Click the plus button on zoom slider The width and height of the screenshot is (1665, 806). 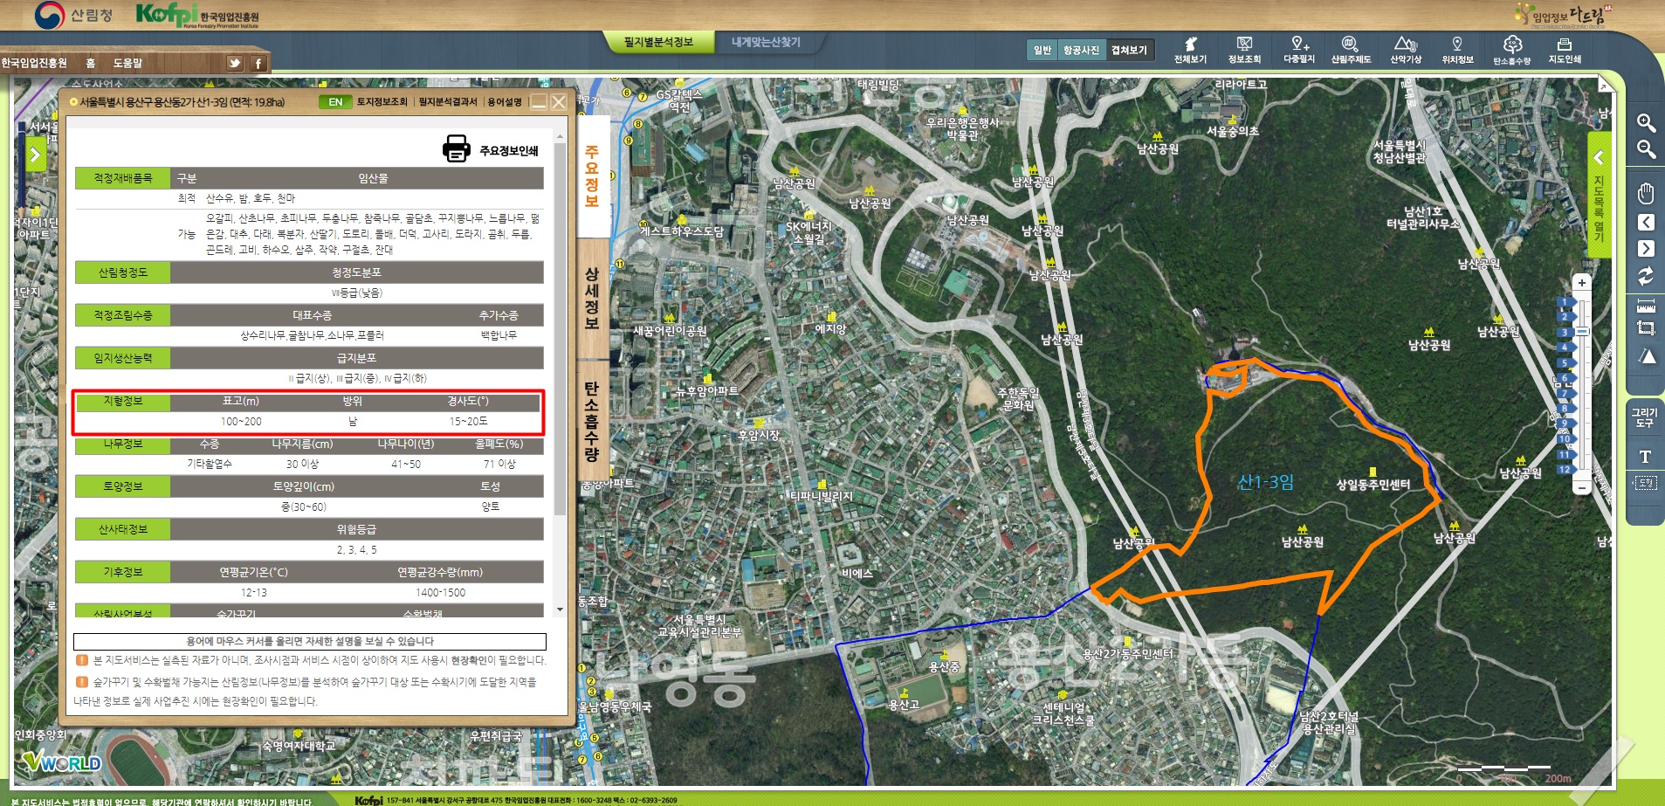[1581, 283]
